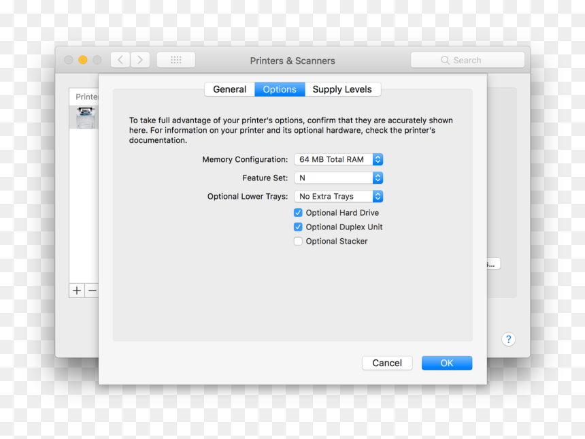Click the Search field
The image size is (585, 439).
[x=467, y=60]
